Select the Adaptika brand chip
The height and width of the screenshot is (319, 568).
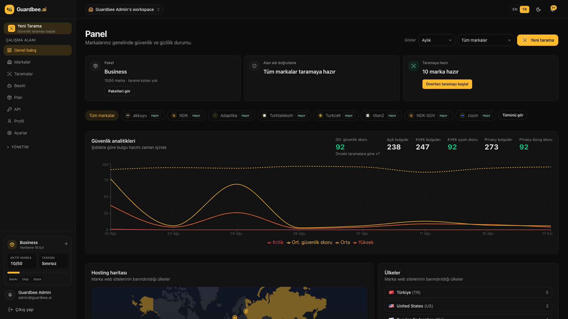232,115
